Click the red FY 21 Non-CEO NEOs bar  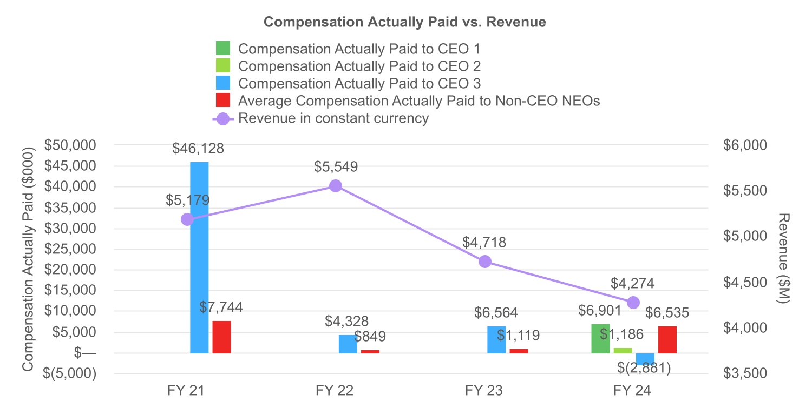pyautogui.click(x=221, y=337)
